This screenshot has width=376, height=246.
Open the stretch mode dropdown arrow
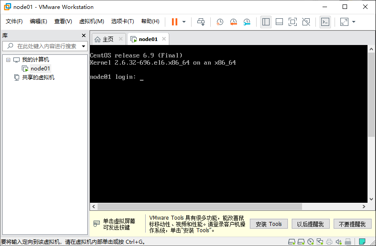pos(354,22)
